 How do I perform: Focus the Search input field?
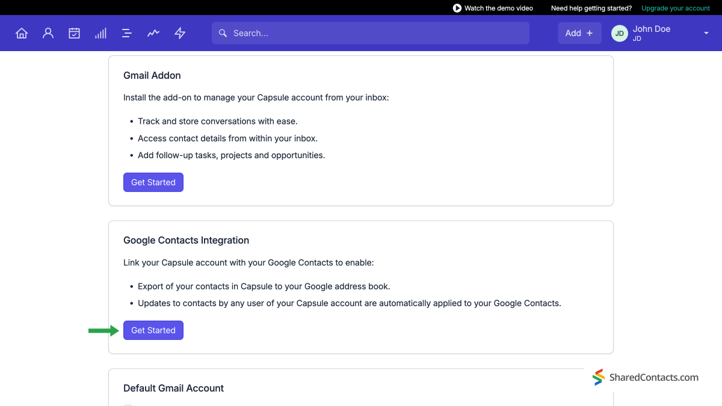(371, 33)
